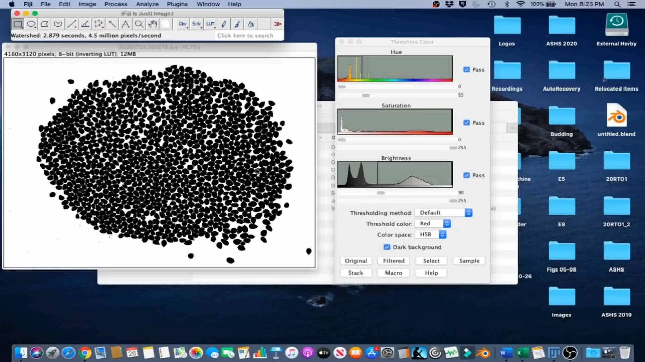Uncheck the Dark background checkbox
645x362 pixels.
pyautogui.click(x=387, y=247)
